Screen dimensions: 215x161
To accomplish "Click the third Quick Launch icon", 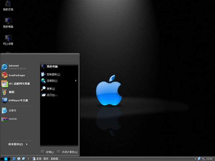I will pos(24,159).
